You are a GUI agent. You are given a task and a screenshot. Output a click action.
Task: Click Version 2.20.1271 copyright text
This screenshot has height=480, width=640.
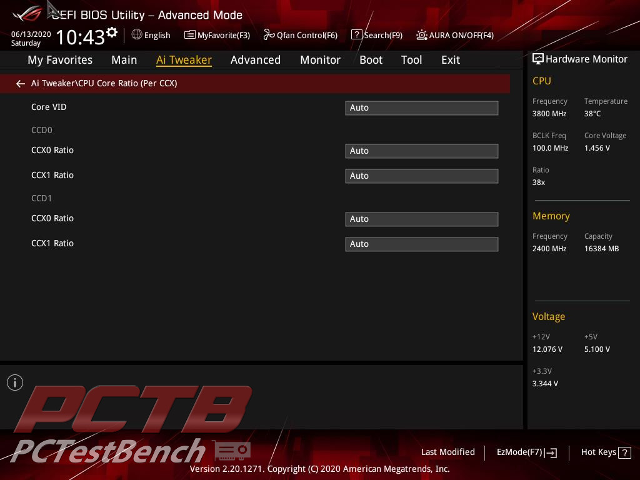319,469
